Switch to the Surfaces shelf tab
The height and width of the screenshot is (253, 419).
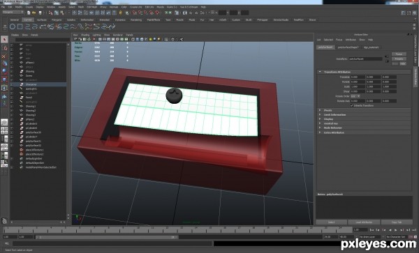pyautogui.click(x=42, y=20)
